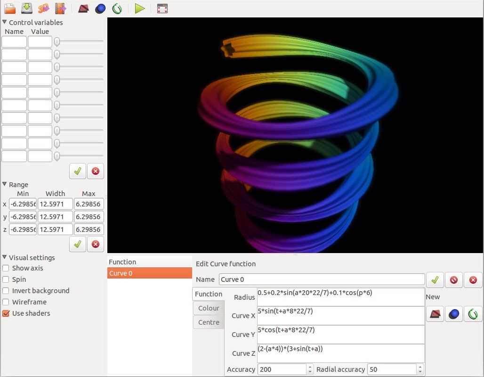Image resolution: width=484 pixels, height=377 pixels.
Task: Click the Radial accuracy spinner arrows
Action: coord(419,369)
